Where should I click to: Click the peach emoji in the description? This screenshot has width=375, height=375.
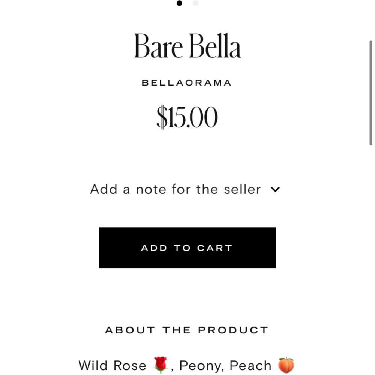tap(286, 365)
